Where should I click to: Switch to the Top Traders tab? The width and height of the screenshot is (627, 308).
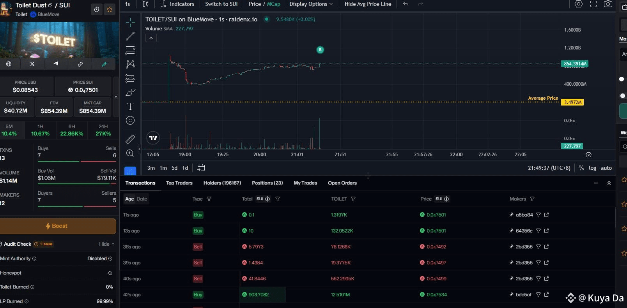click(179, 183)
